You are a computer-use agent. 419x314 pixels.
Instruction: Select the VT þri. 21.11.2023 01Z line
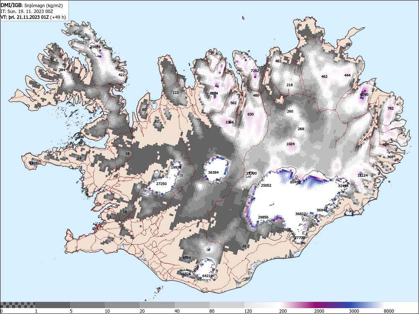(x=33, y=17)
